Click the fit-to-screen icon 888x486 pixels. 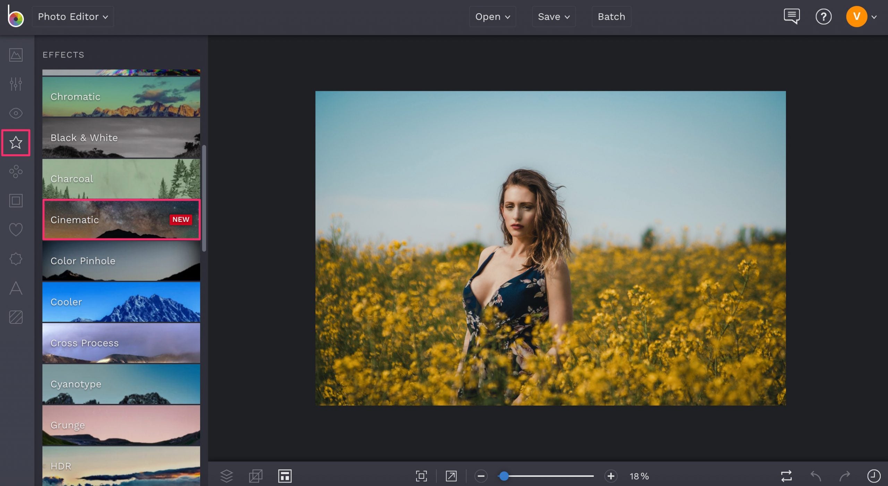(421, 476)
